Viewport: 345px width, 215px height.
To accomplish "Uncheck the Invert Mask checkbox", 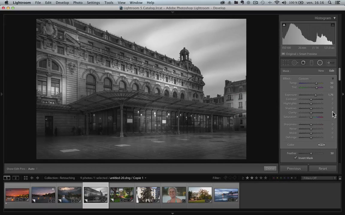I will [x=296, y=158].
